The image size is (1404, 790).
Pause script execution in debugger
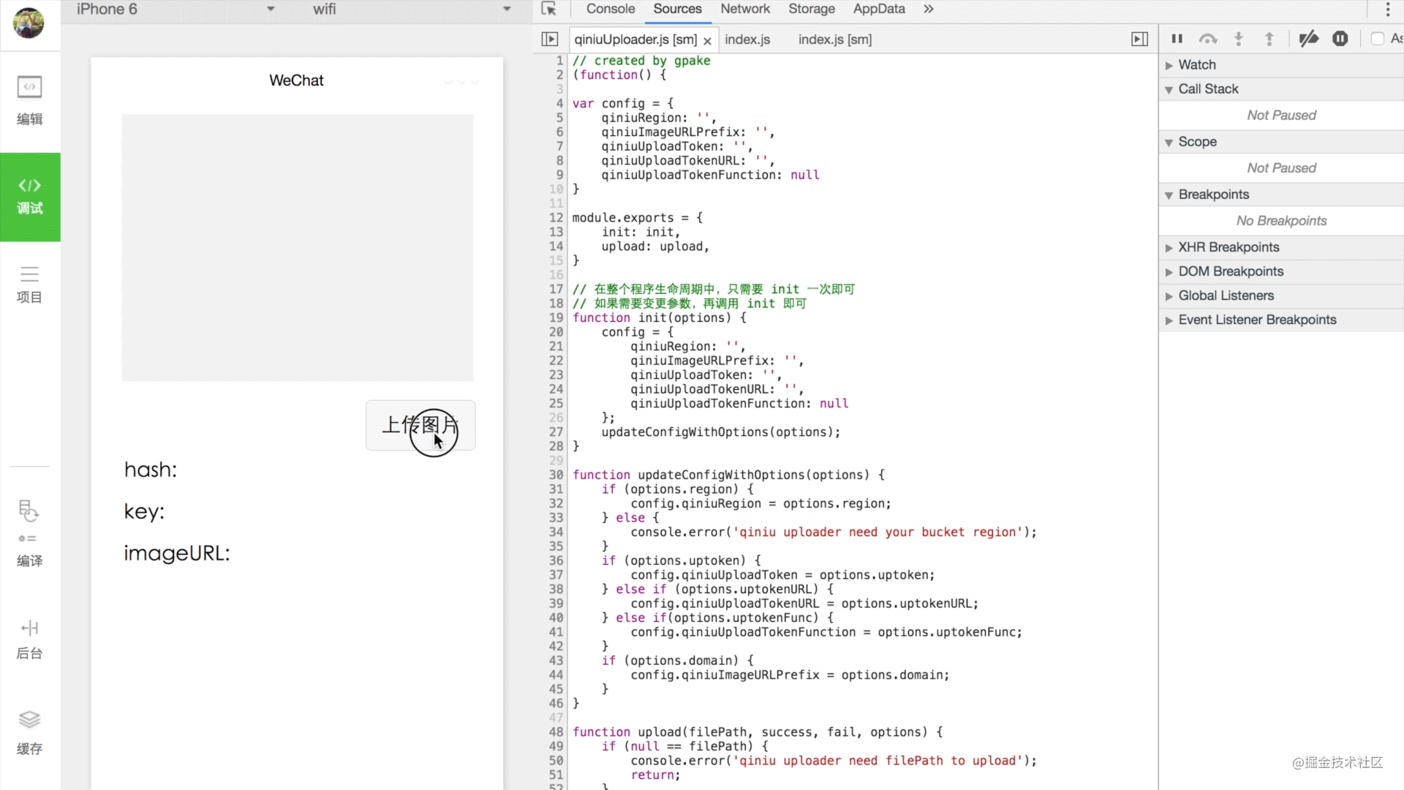pyautogui.click(x=1177, y=39)
